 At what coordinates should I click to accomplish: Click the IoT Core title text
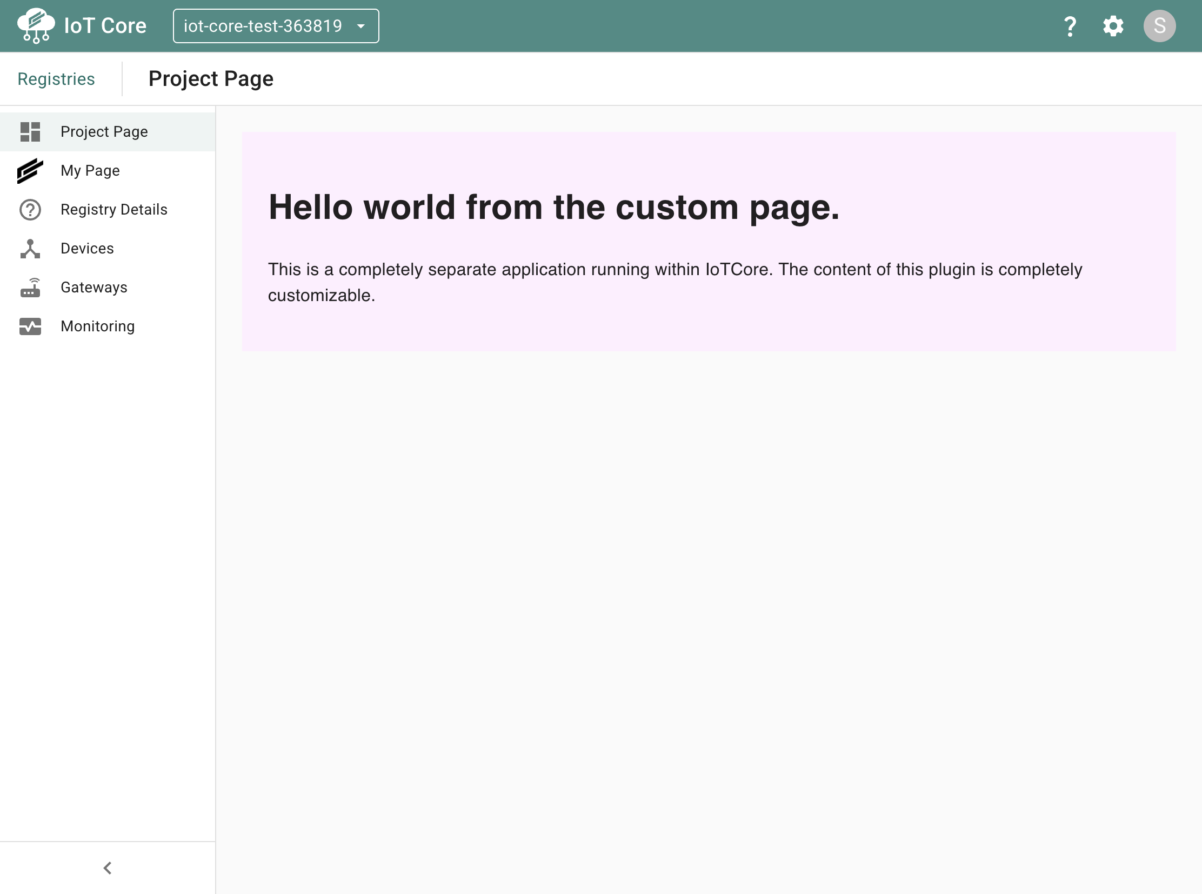pyautogui.click(x=105, y=26)
